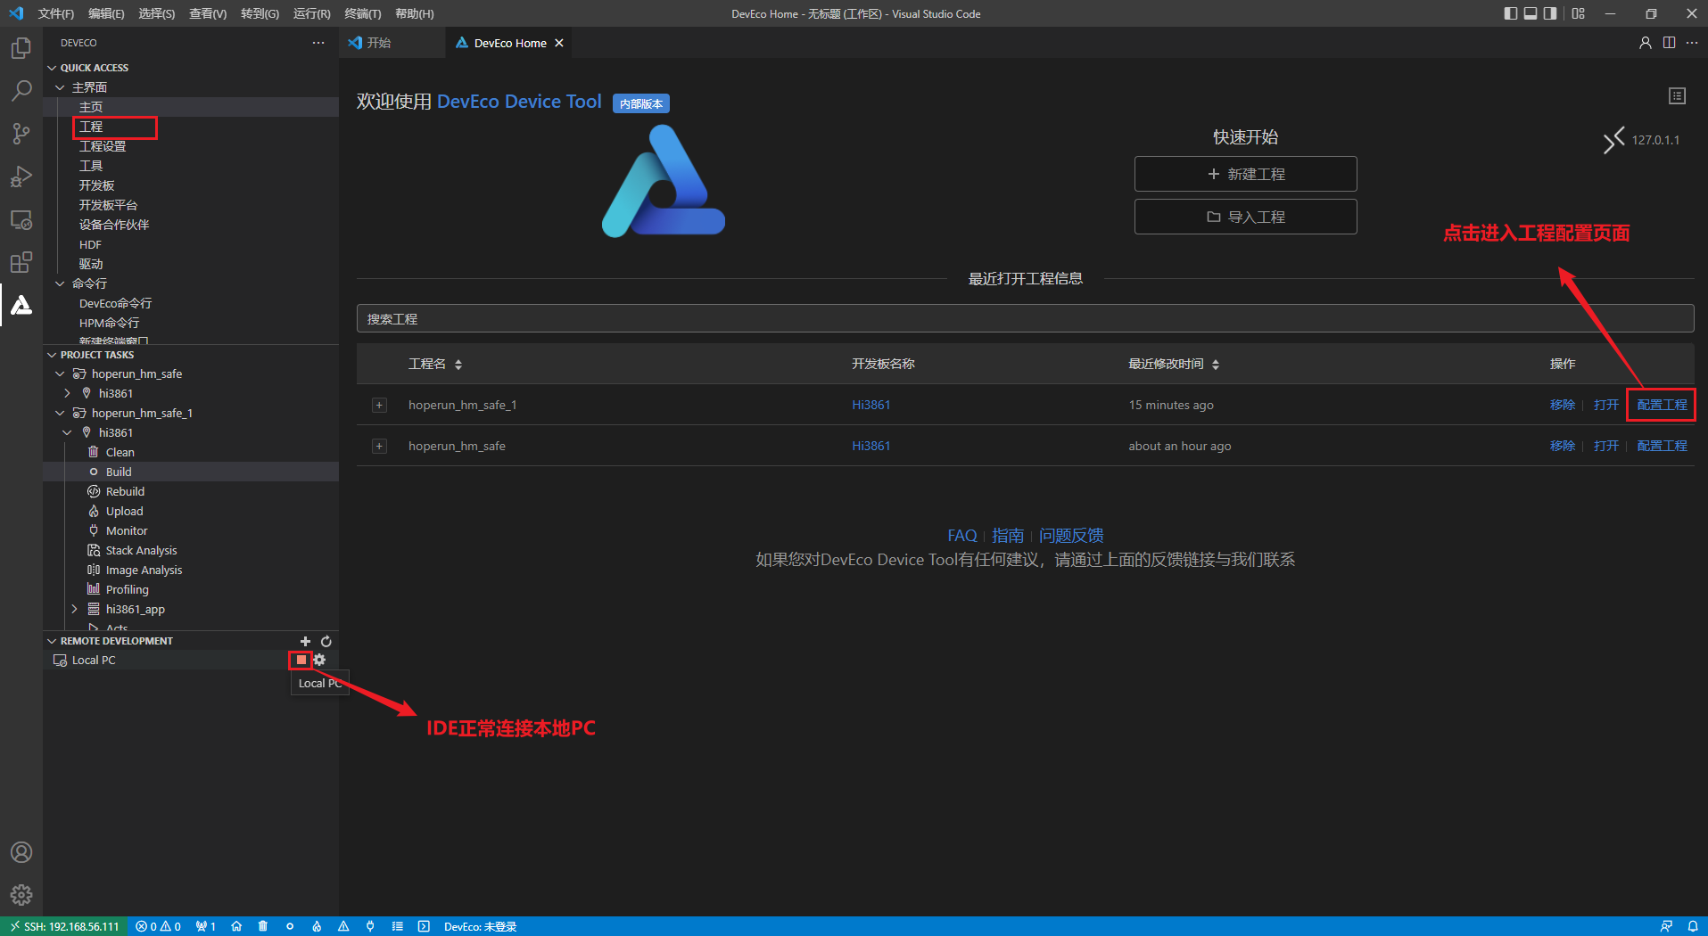
Task: Click 配置工程 for hoperun_hm_safe_1
Action: point(1662,405)
